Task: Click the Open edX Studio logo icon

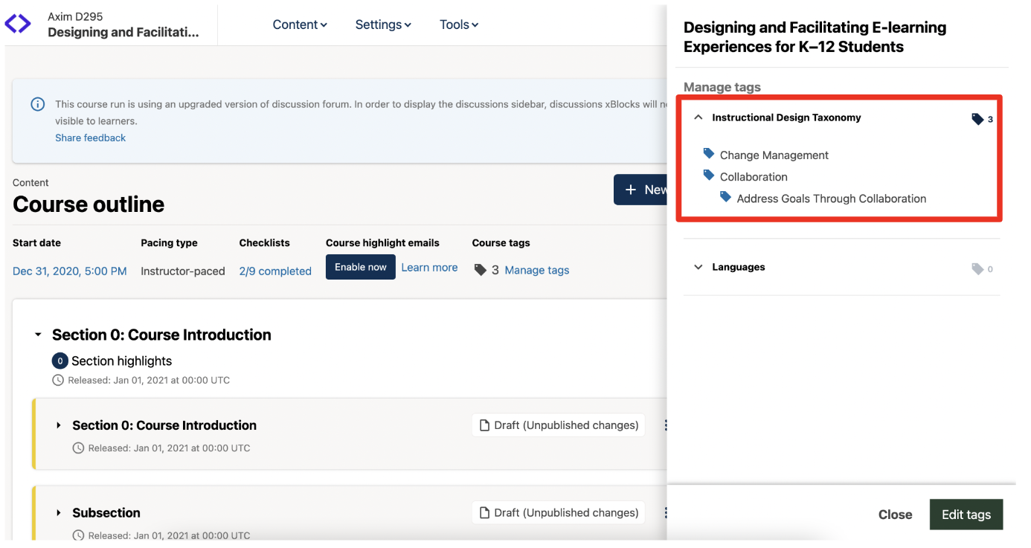Action: pyautogui.click(x=18, y=24)
